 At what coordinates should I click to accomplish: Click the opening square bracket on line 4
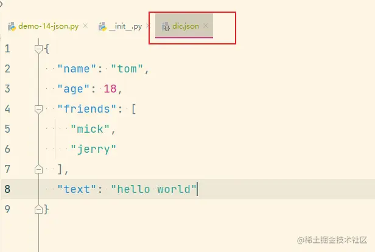pyautogui.click(x=134, y=110)
